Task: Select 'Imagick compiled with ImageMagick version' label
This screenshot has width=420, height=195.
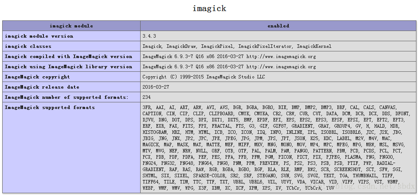Action: point(68,56)
